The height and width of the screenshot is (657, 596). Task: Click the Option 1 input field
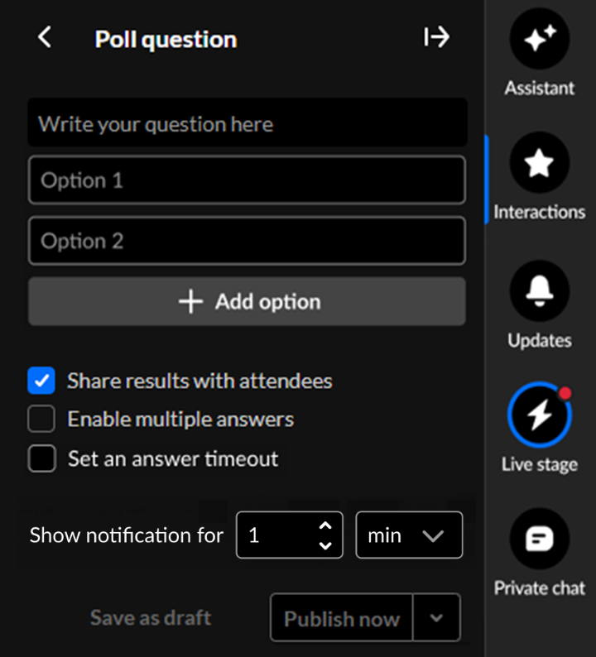click(247, 180)
